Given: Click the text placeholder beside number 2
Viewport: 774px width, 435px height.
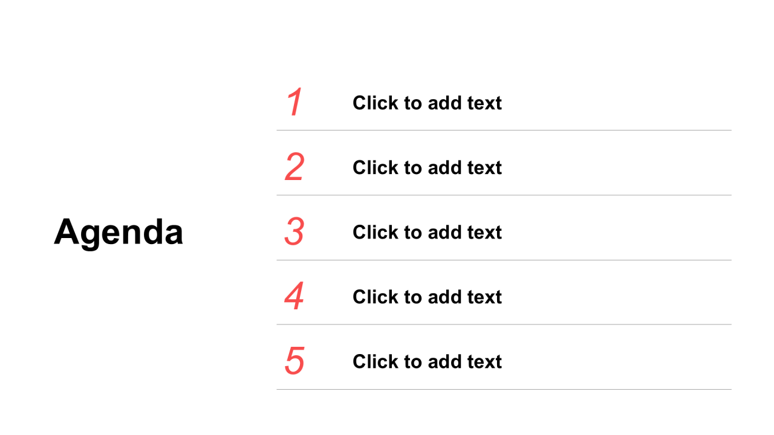Looking at the screenshot, I should point(427,167).
